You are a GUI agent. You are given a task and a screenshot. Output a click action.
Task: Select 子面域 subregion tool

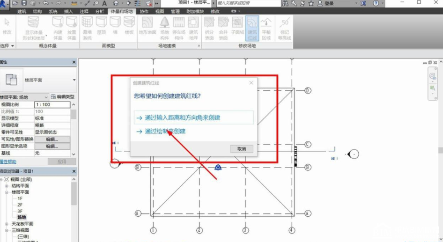(x=237, y=26)
